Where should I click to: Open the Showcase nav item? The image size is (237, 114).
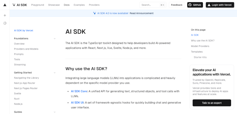54,5
